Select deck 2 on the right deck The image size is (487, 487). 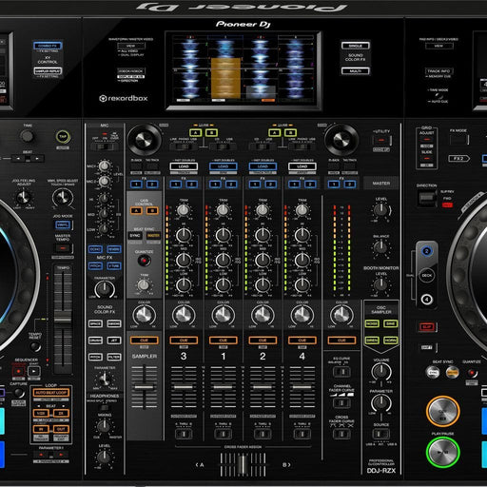[427, 251]
